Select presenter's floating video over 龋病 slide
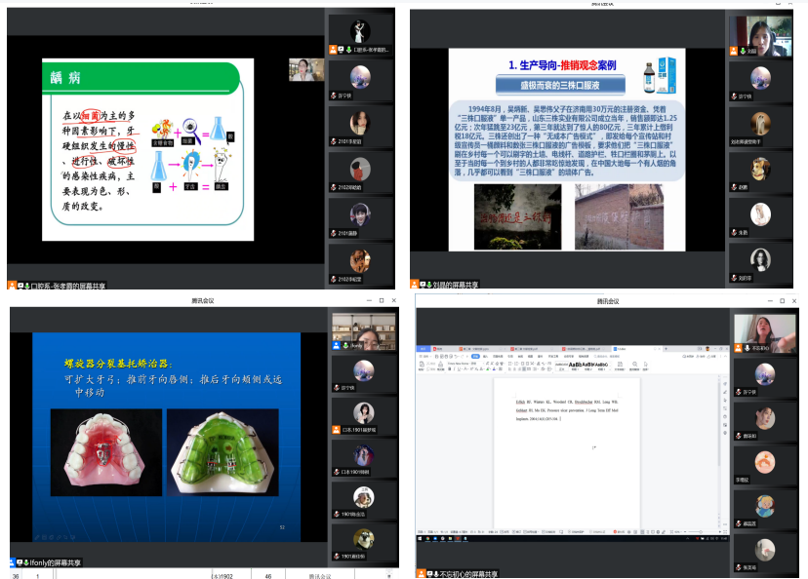Viewport: 808px width, 579px height. 306,70
